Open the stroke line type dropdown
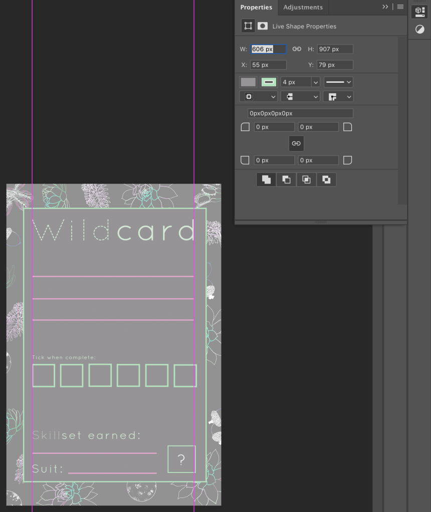 [x=338, y=82]
